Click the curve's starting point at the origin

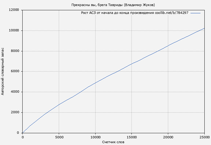pyautogui.click(x=23, y=133)
